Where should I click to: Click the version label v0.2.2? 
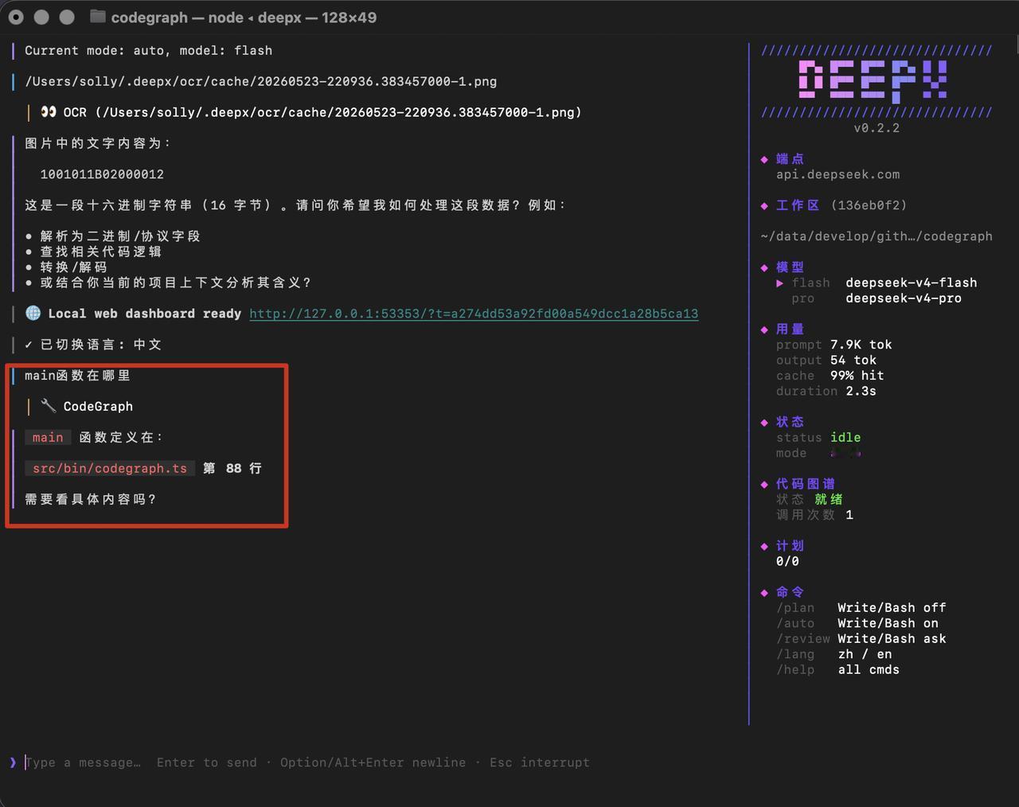pos(876,128)
